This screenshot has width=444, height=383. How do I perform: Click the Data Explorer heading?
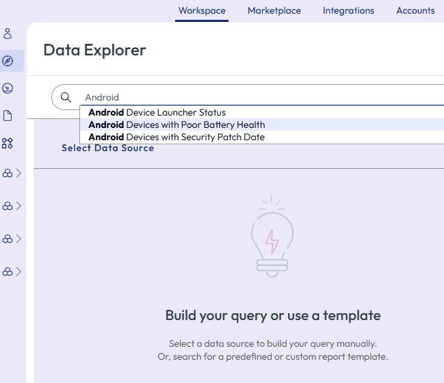(x=95, y=50)
